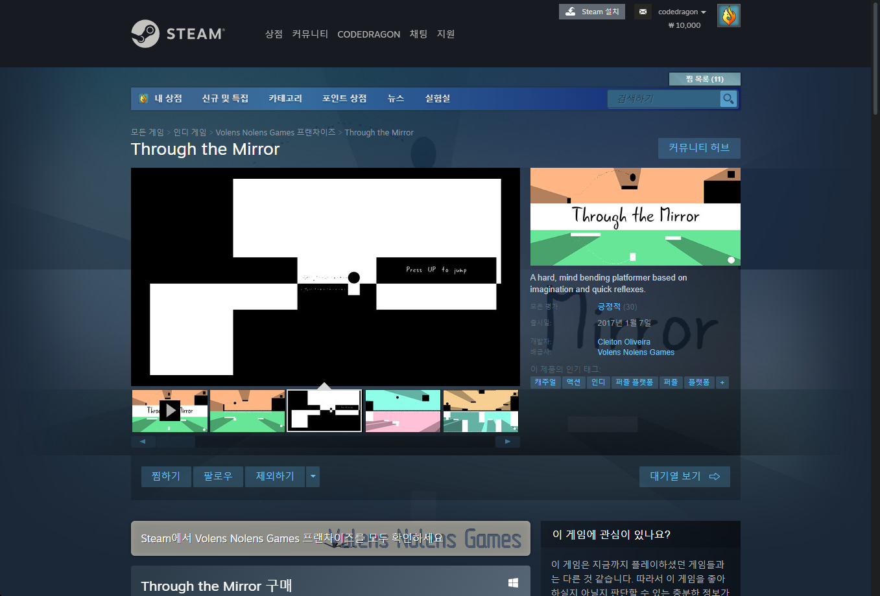This screenshot has width=880, height=596.
Task: Select the black-and-white screenshot thumbnail
Action: point(324,411)
